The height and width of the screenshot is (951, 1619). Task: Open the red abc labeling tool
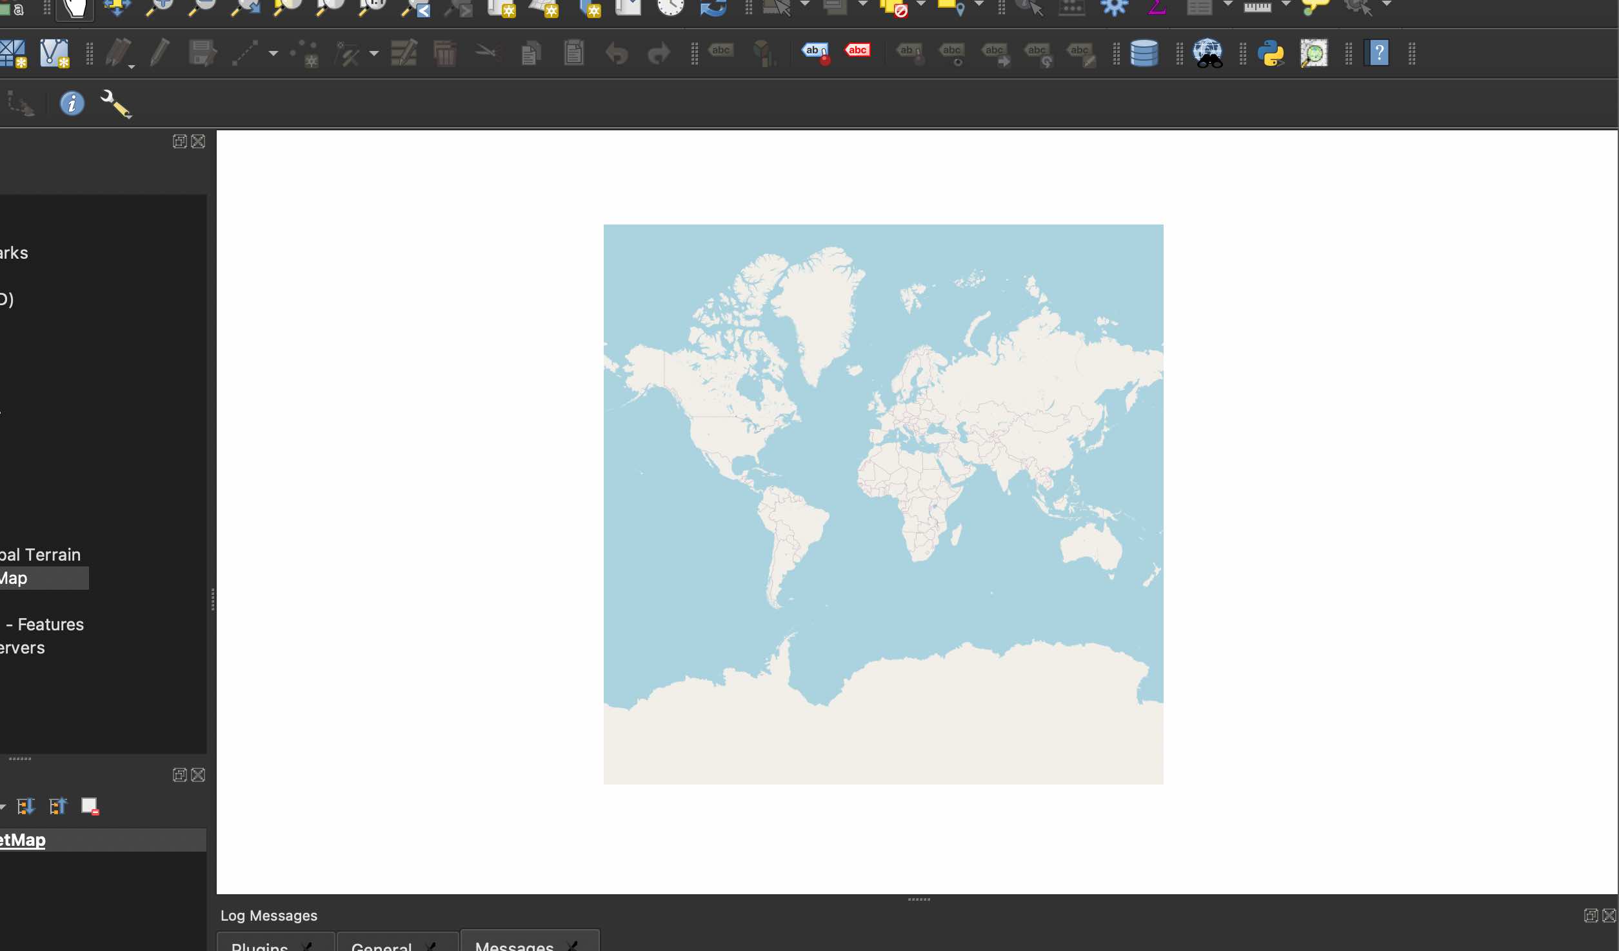coord(858,50)
